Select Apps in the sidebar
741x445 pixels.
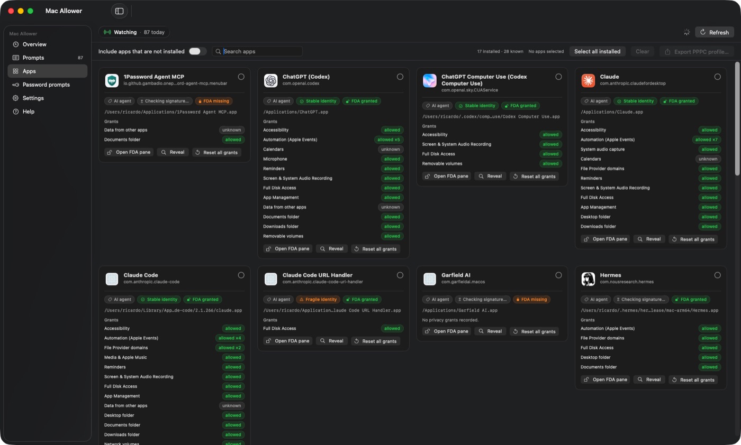(x=48, y=71)
